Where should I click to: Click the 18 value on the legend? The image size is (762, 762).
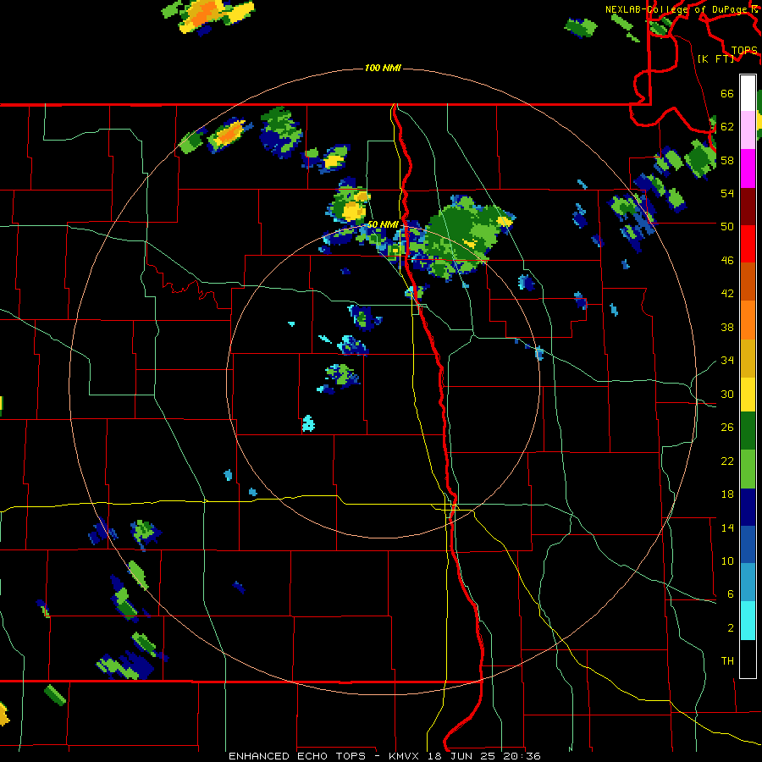point(727,494)
